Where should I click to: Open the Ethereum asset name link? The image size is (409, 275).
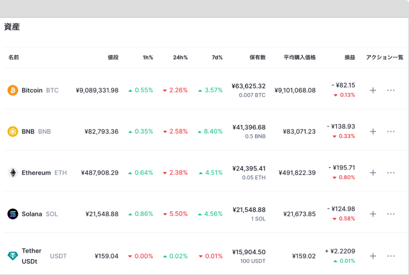tap(36, 172)
